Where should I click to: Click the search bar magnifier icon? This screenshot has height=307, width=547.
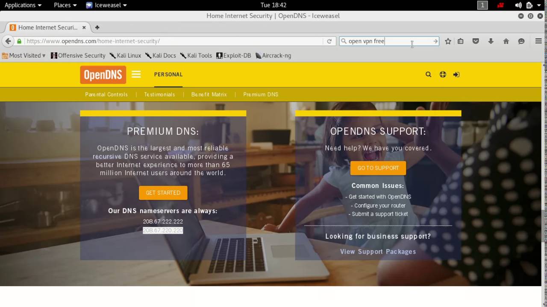(x=344, y=41)
